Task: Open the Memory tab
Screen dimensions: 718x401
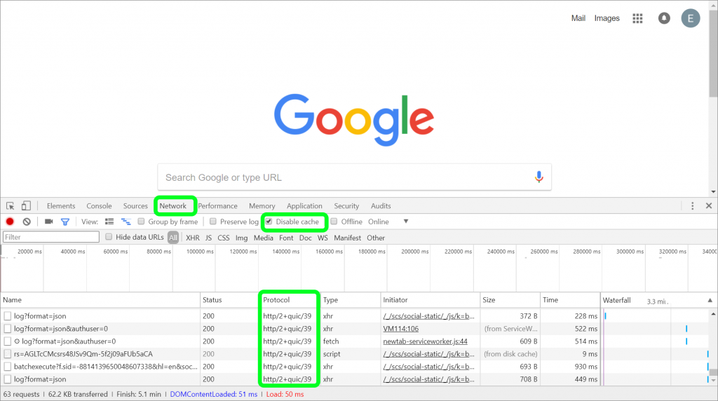Action: 262,206
